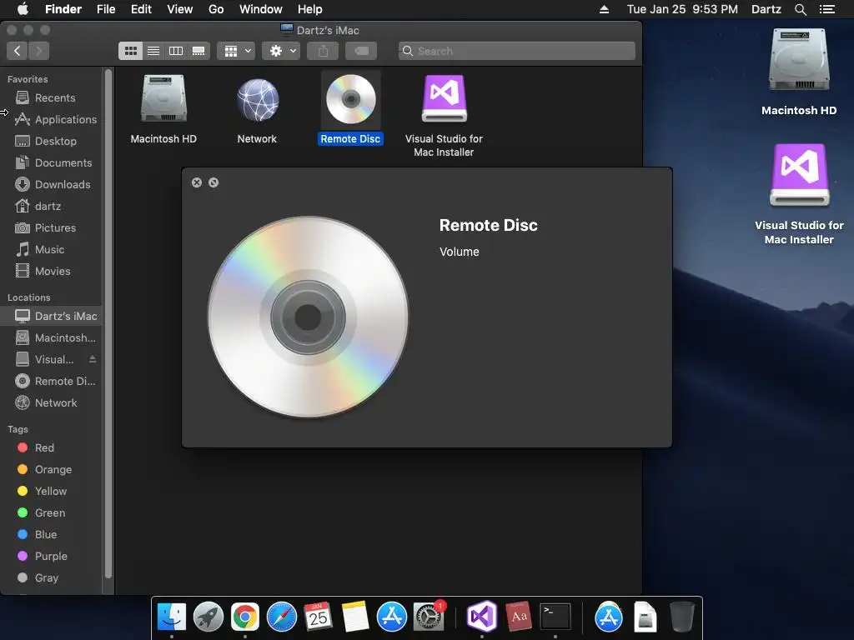
Task: Launch Google Chrome from the Dock
Action: pos(245,617)
